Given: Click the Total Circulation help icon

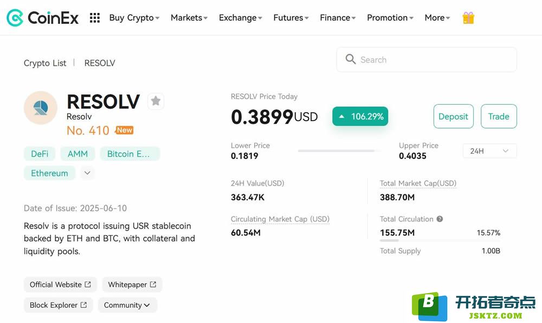Looking at the screenshot, I should coord(440,219).
